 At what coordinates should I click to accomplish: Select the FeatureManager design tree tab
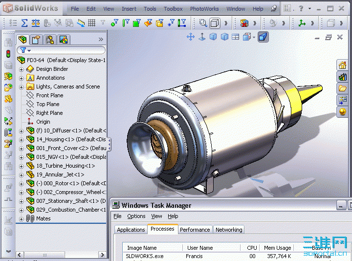point(22,40)
